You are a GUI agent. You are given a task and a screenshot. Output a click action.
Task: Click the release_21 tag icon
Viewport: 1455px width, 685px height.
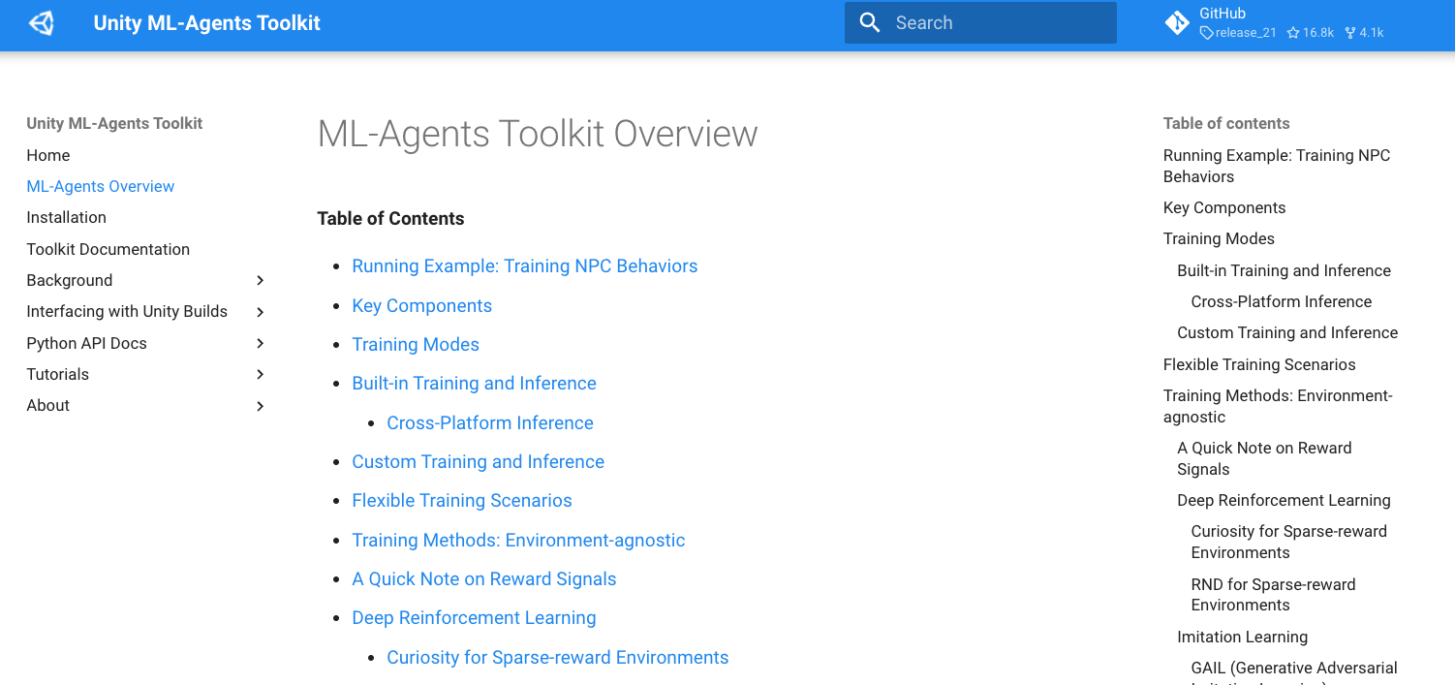[1206, 33]
